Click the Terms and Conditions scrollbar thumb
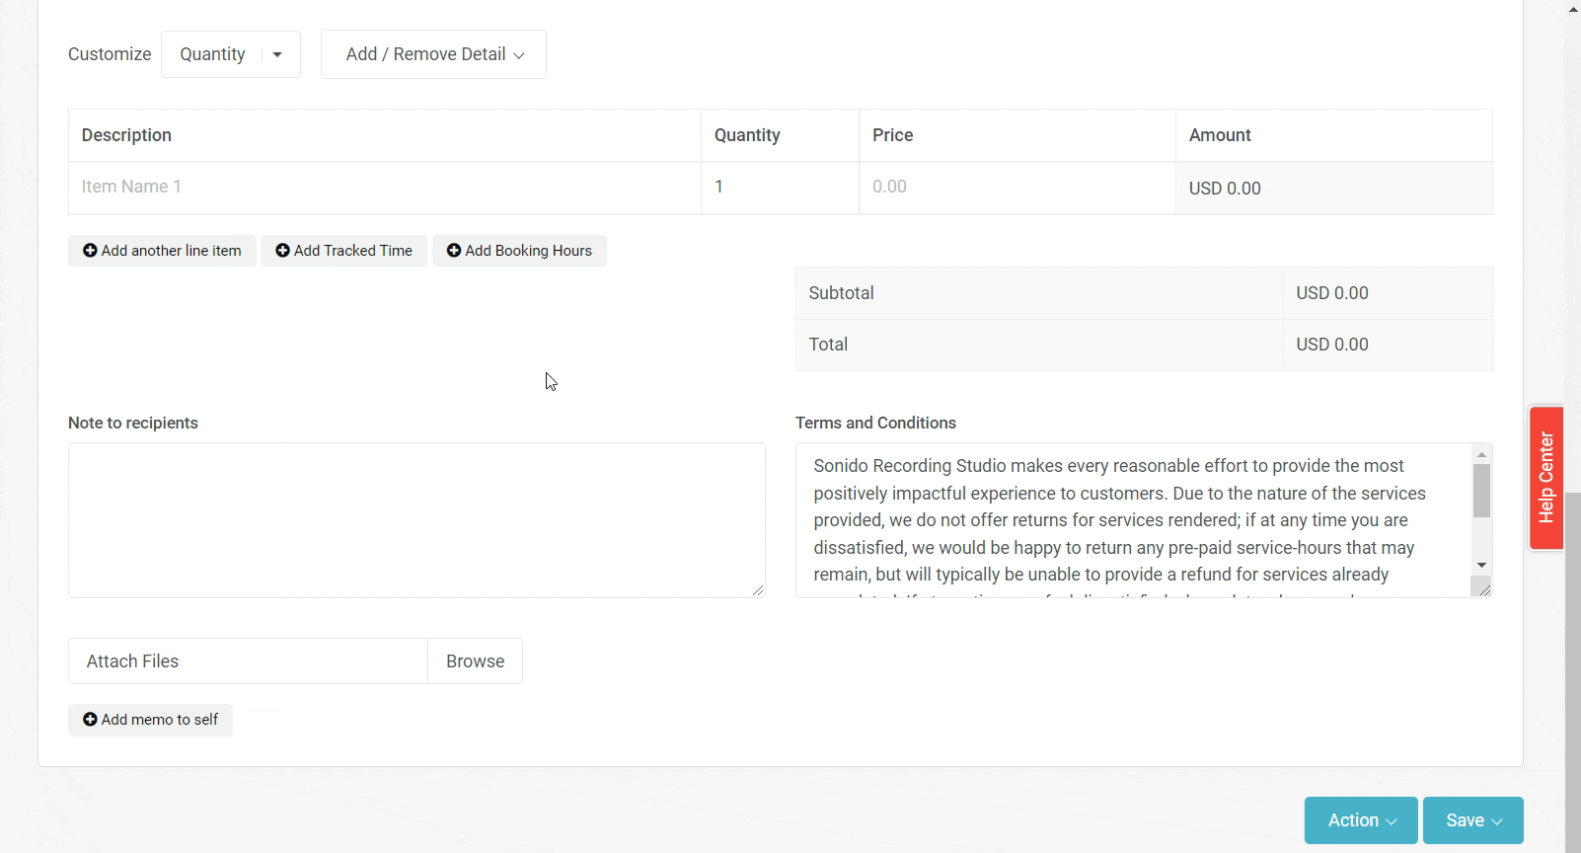This screenshot has width=1581, height=853. tap(1481, 491)
